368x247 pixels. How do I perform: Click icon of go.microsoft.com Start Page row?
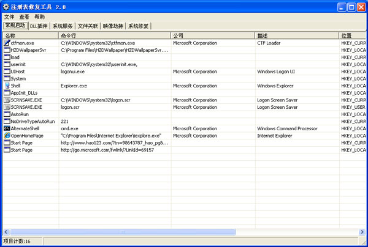tap(7, 150)
